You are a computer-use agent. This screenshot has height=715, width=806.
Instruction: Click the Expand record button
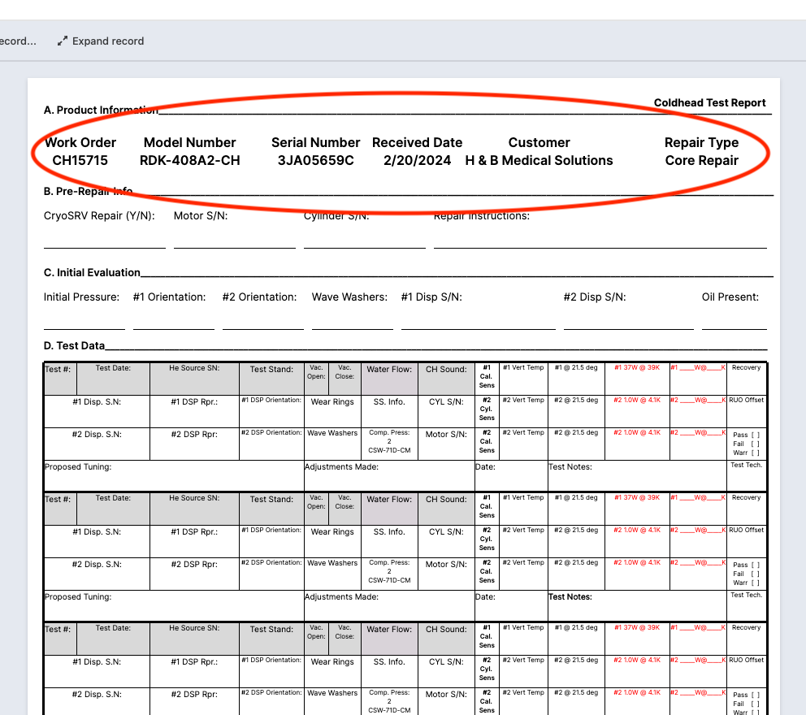101,41
